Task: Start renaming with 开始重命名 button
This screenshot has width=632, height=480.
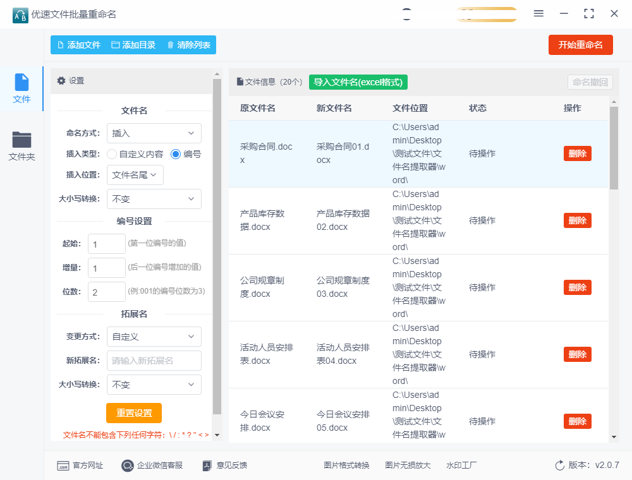Action: 580,45
